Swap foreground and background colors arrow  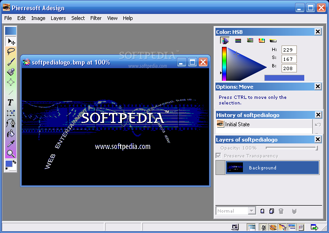pos(14,162)
